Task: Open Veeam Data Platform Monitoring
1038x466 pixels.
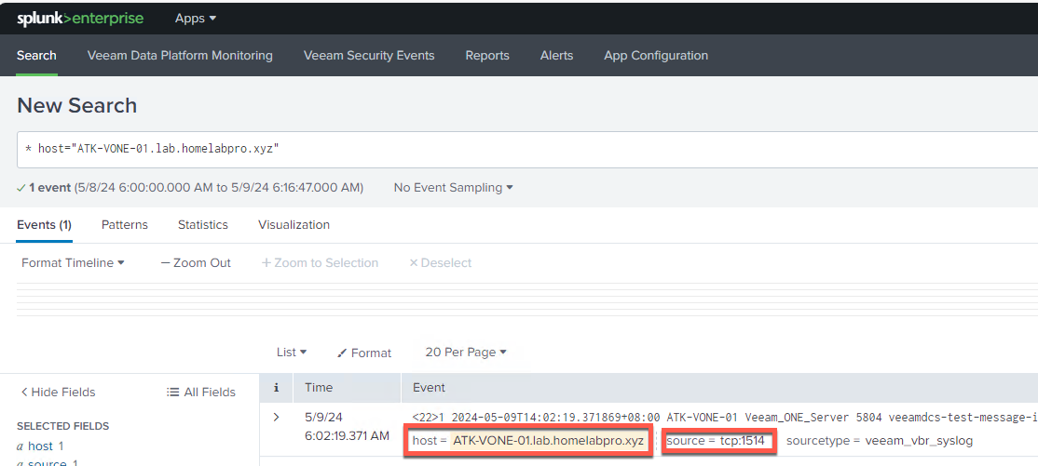Action: pyautogui.click(x=180, y=56)
